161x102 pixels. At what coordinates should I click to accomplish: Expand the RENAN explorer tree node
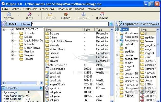117,96
